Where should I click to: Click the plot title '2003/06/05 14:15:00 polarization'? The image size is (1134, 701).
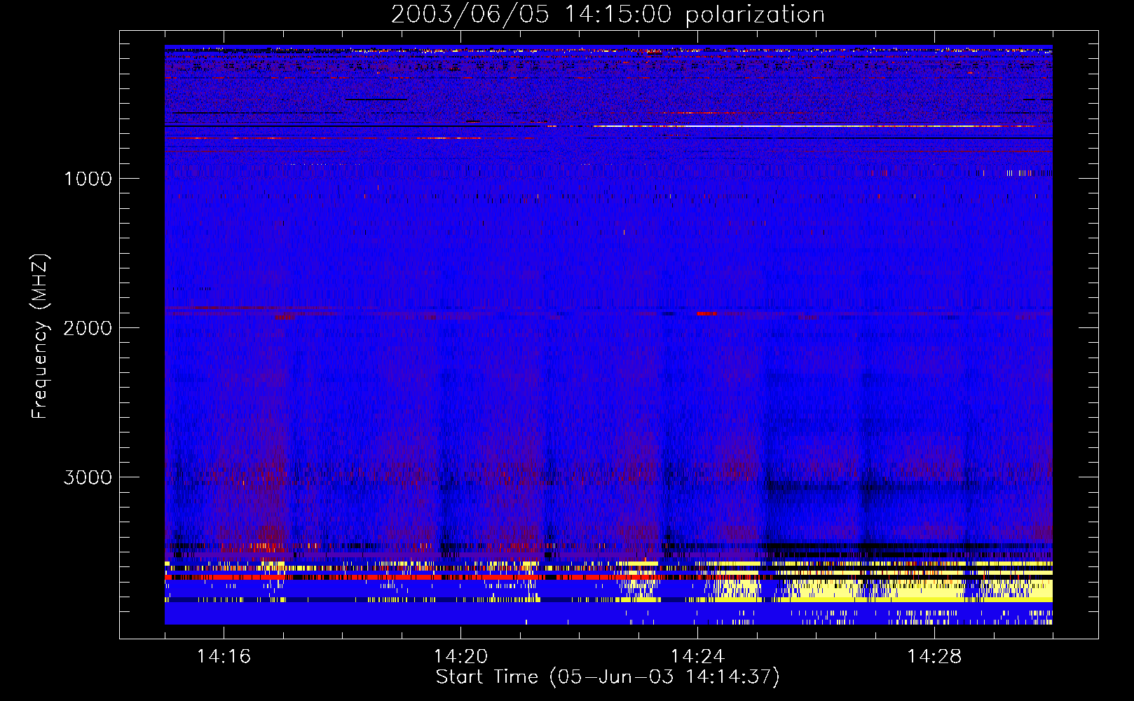tap(608, 14)
